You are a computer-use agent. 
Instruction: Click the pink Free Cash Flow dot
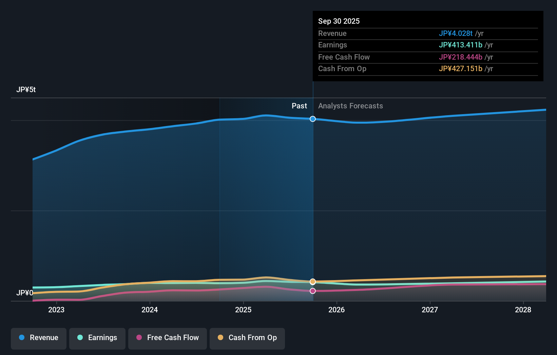click(x=140, y=338)
